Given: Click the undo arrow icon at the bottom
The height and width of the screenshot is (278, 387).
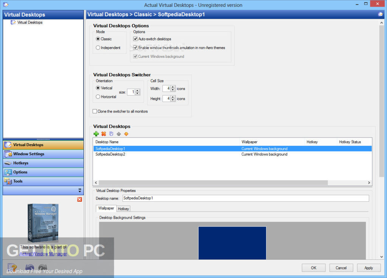Looking at the screenshot, I should point(29,267).
